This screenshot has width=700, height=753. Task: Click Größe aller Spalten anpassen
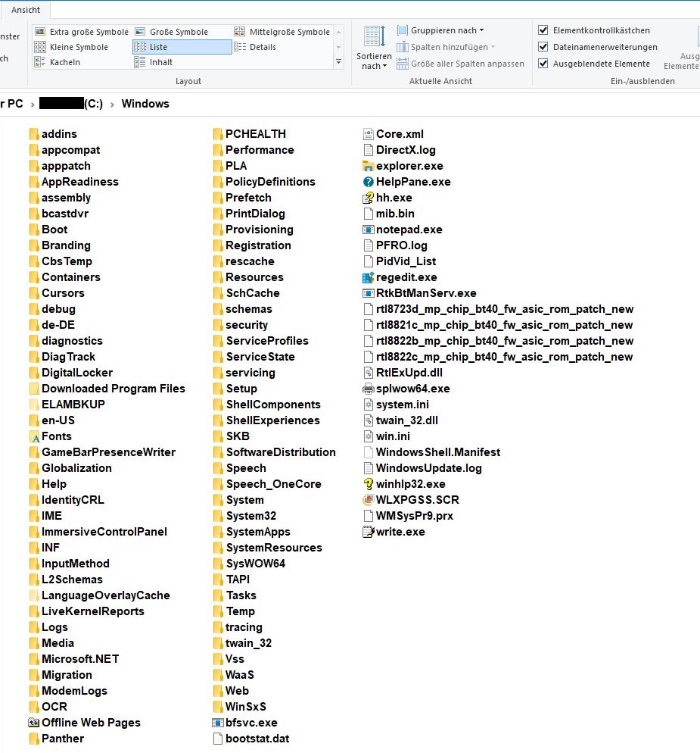click(x=461, y=64)
